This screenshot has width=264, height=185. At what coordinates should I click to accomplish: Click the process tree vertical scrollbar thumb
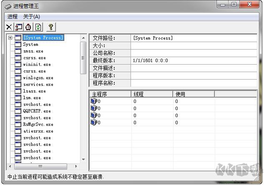pyautogui.click(x=83, y=58)
